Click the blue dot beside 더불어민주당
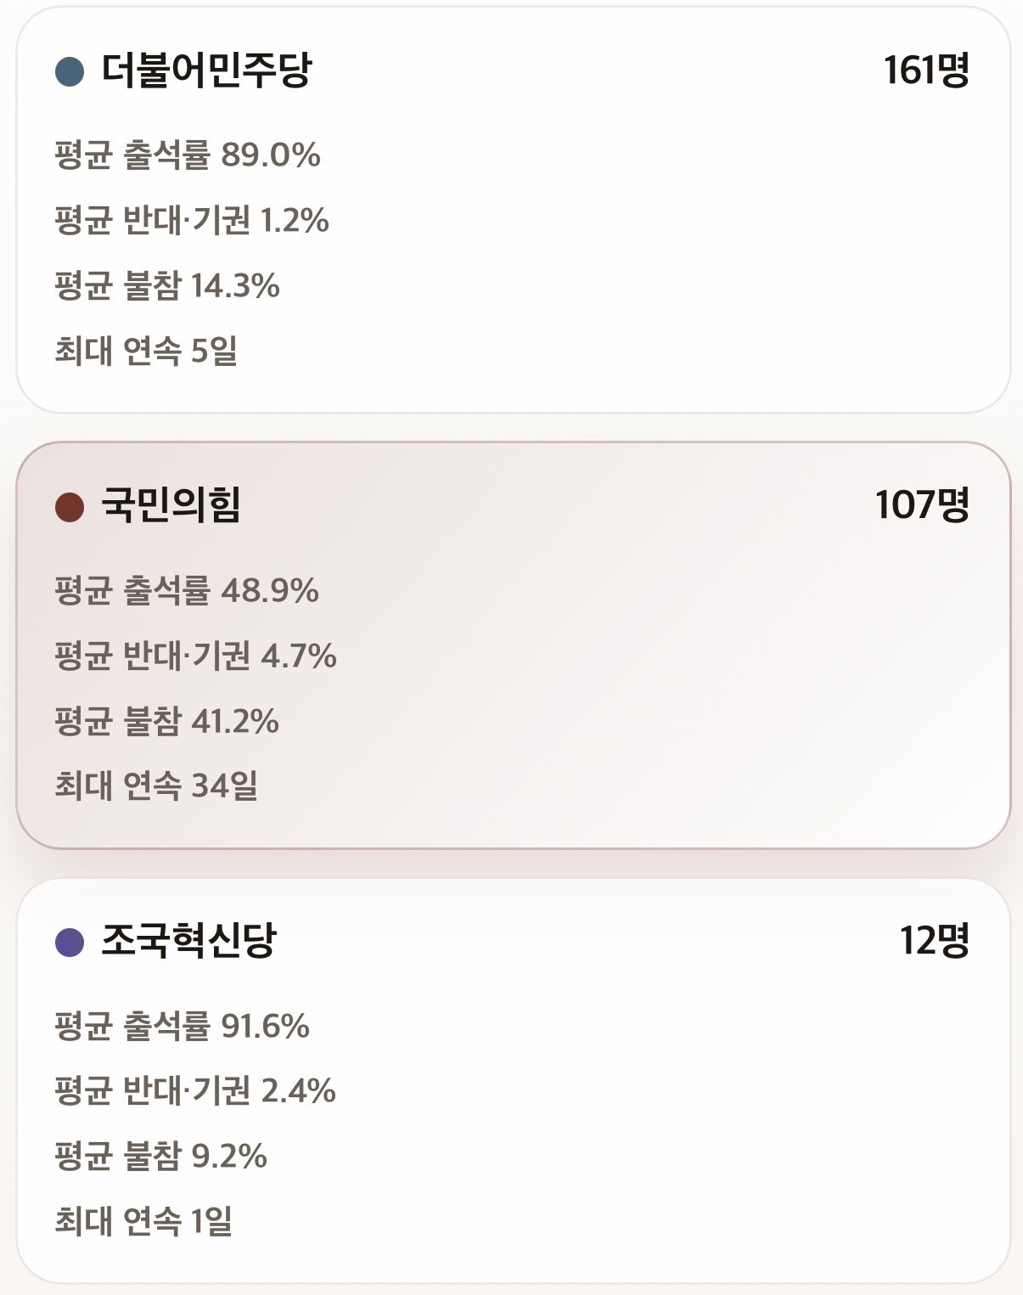The height and width of the screenshot is (1295, 1023). point(70,71)
